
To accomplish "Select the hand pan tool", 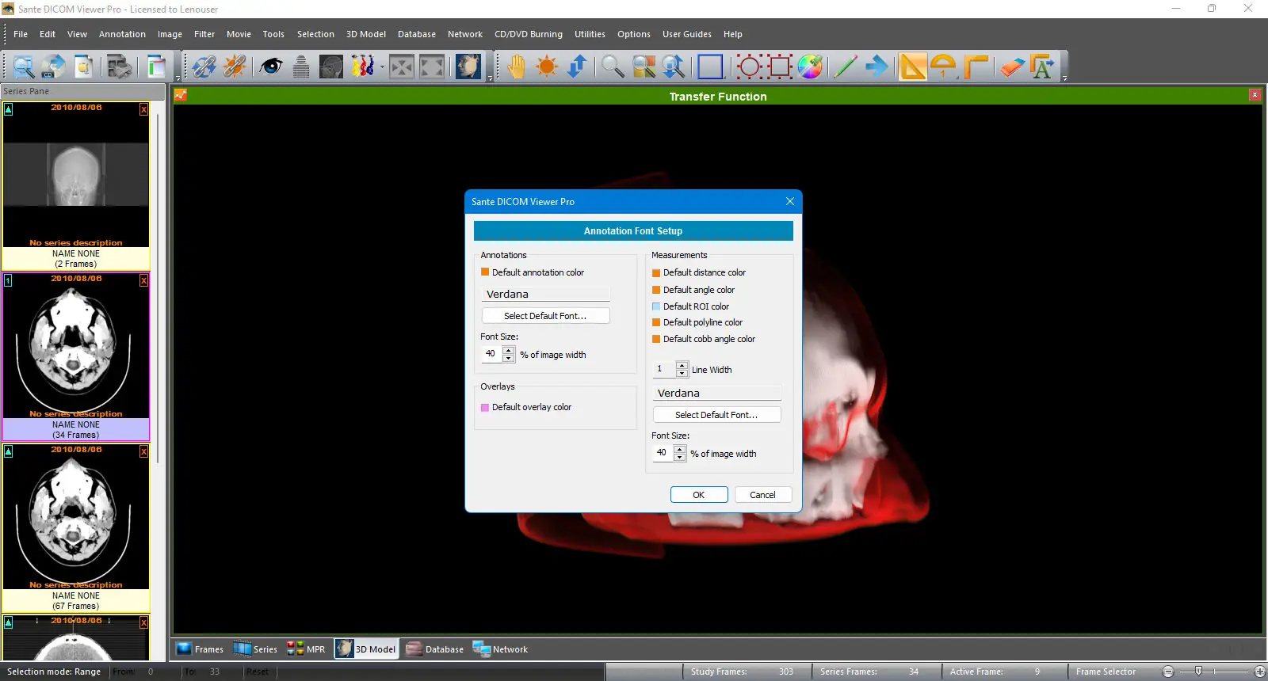I will point(516,67).
